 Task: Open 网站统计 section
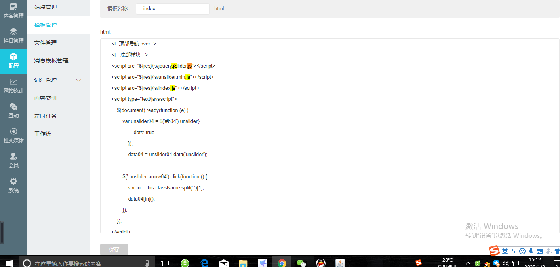coord(13,85)
